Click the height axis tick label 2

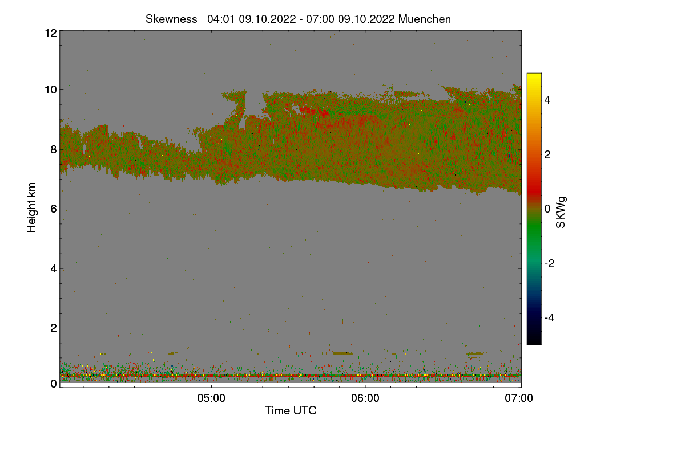click(53, 328)
